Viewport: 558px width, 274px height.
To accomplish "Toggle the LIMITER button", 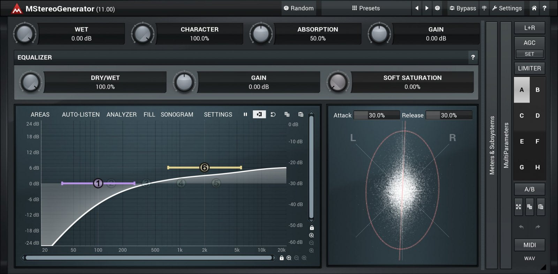I will (x=529, y=68).
